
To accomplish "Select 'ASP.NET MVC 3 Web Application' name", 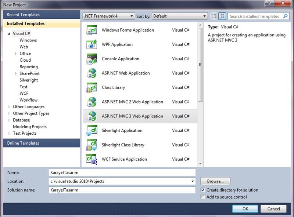I will [x=132, y=116].
